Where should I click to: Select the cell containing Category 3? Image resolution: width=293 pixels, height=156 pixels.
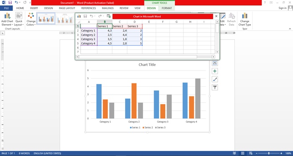[x=89, y=39]
